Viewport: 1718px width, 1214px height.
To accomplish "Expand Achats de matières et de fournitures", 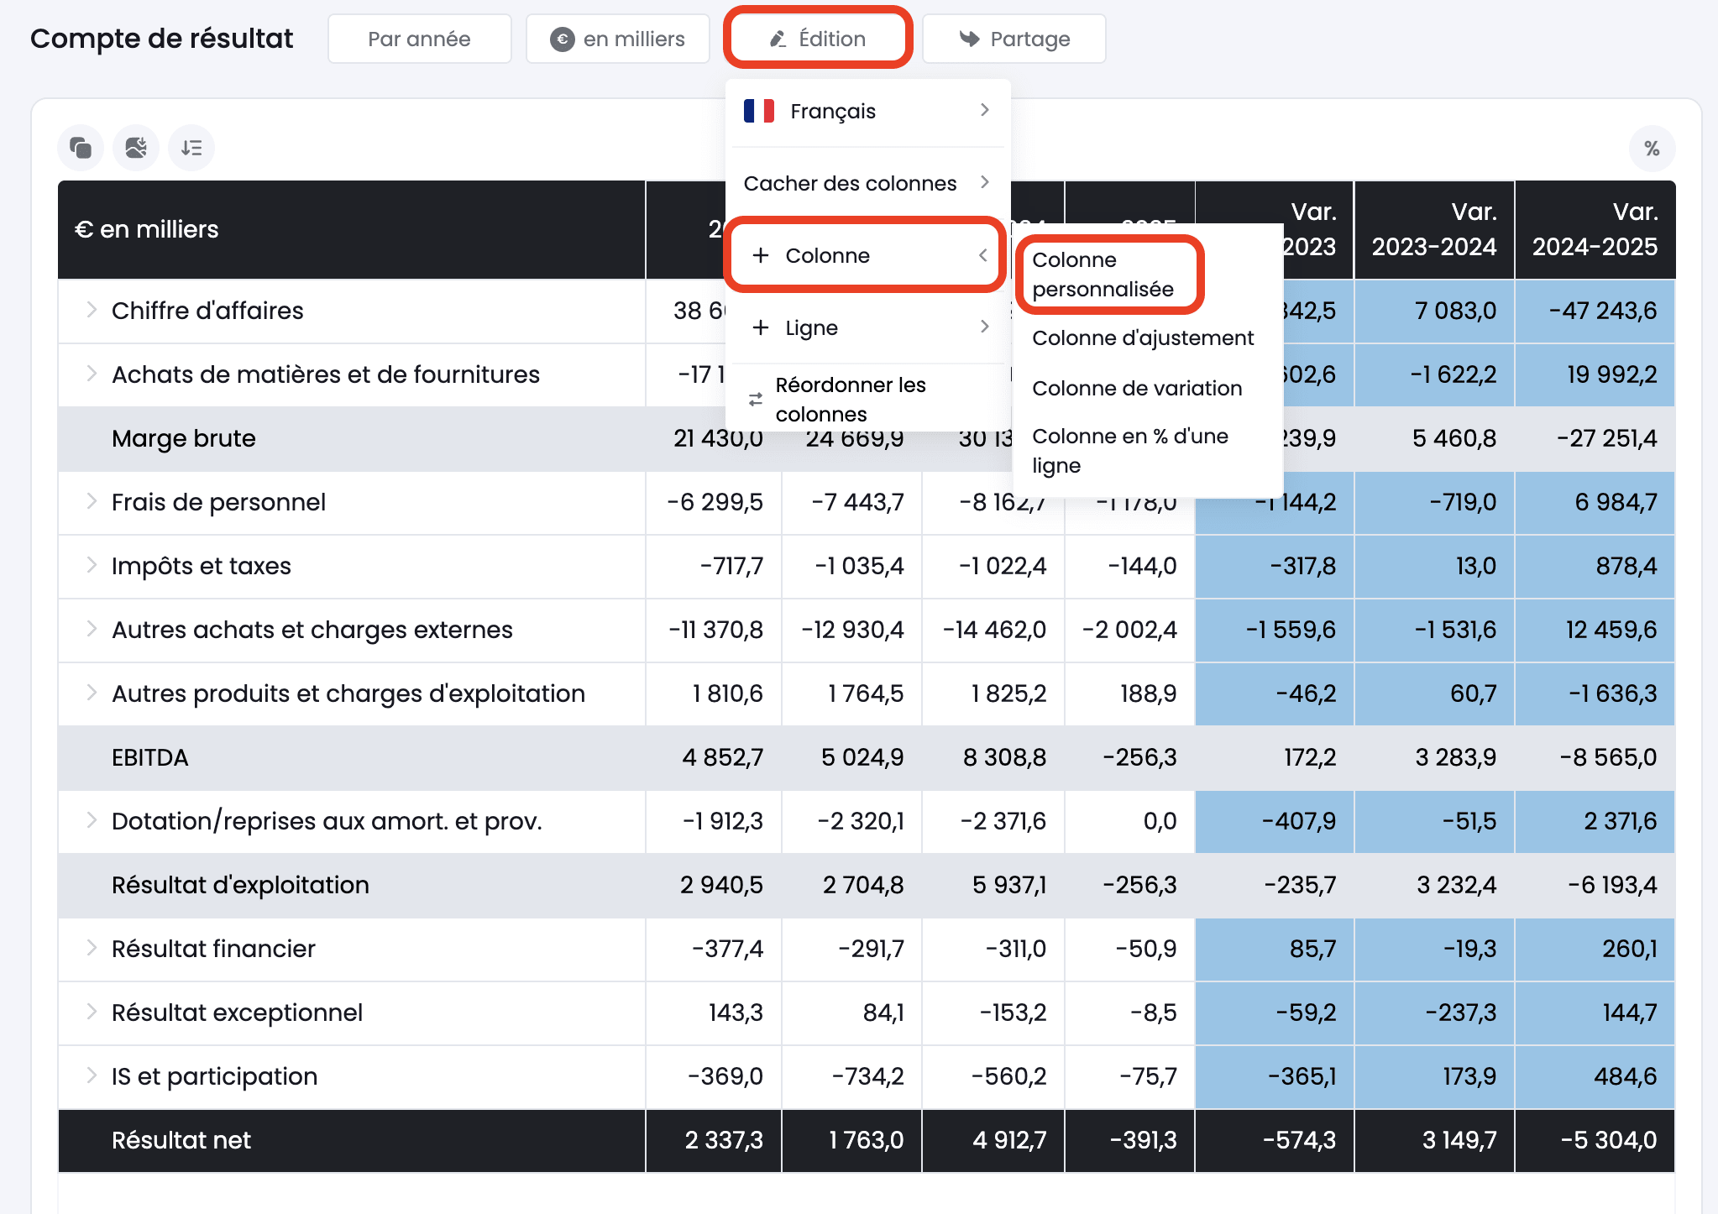I will [92, 374].
